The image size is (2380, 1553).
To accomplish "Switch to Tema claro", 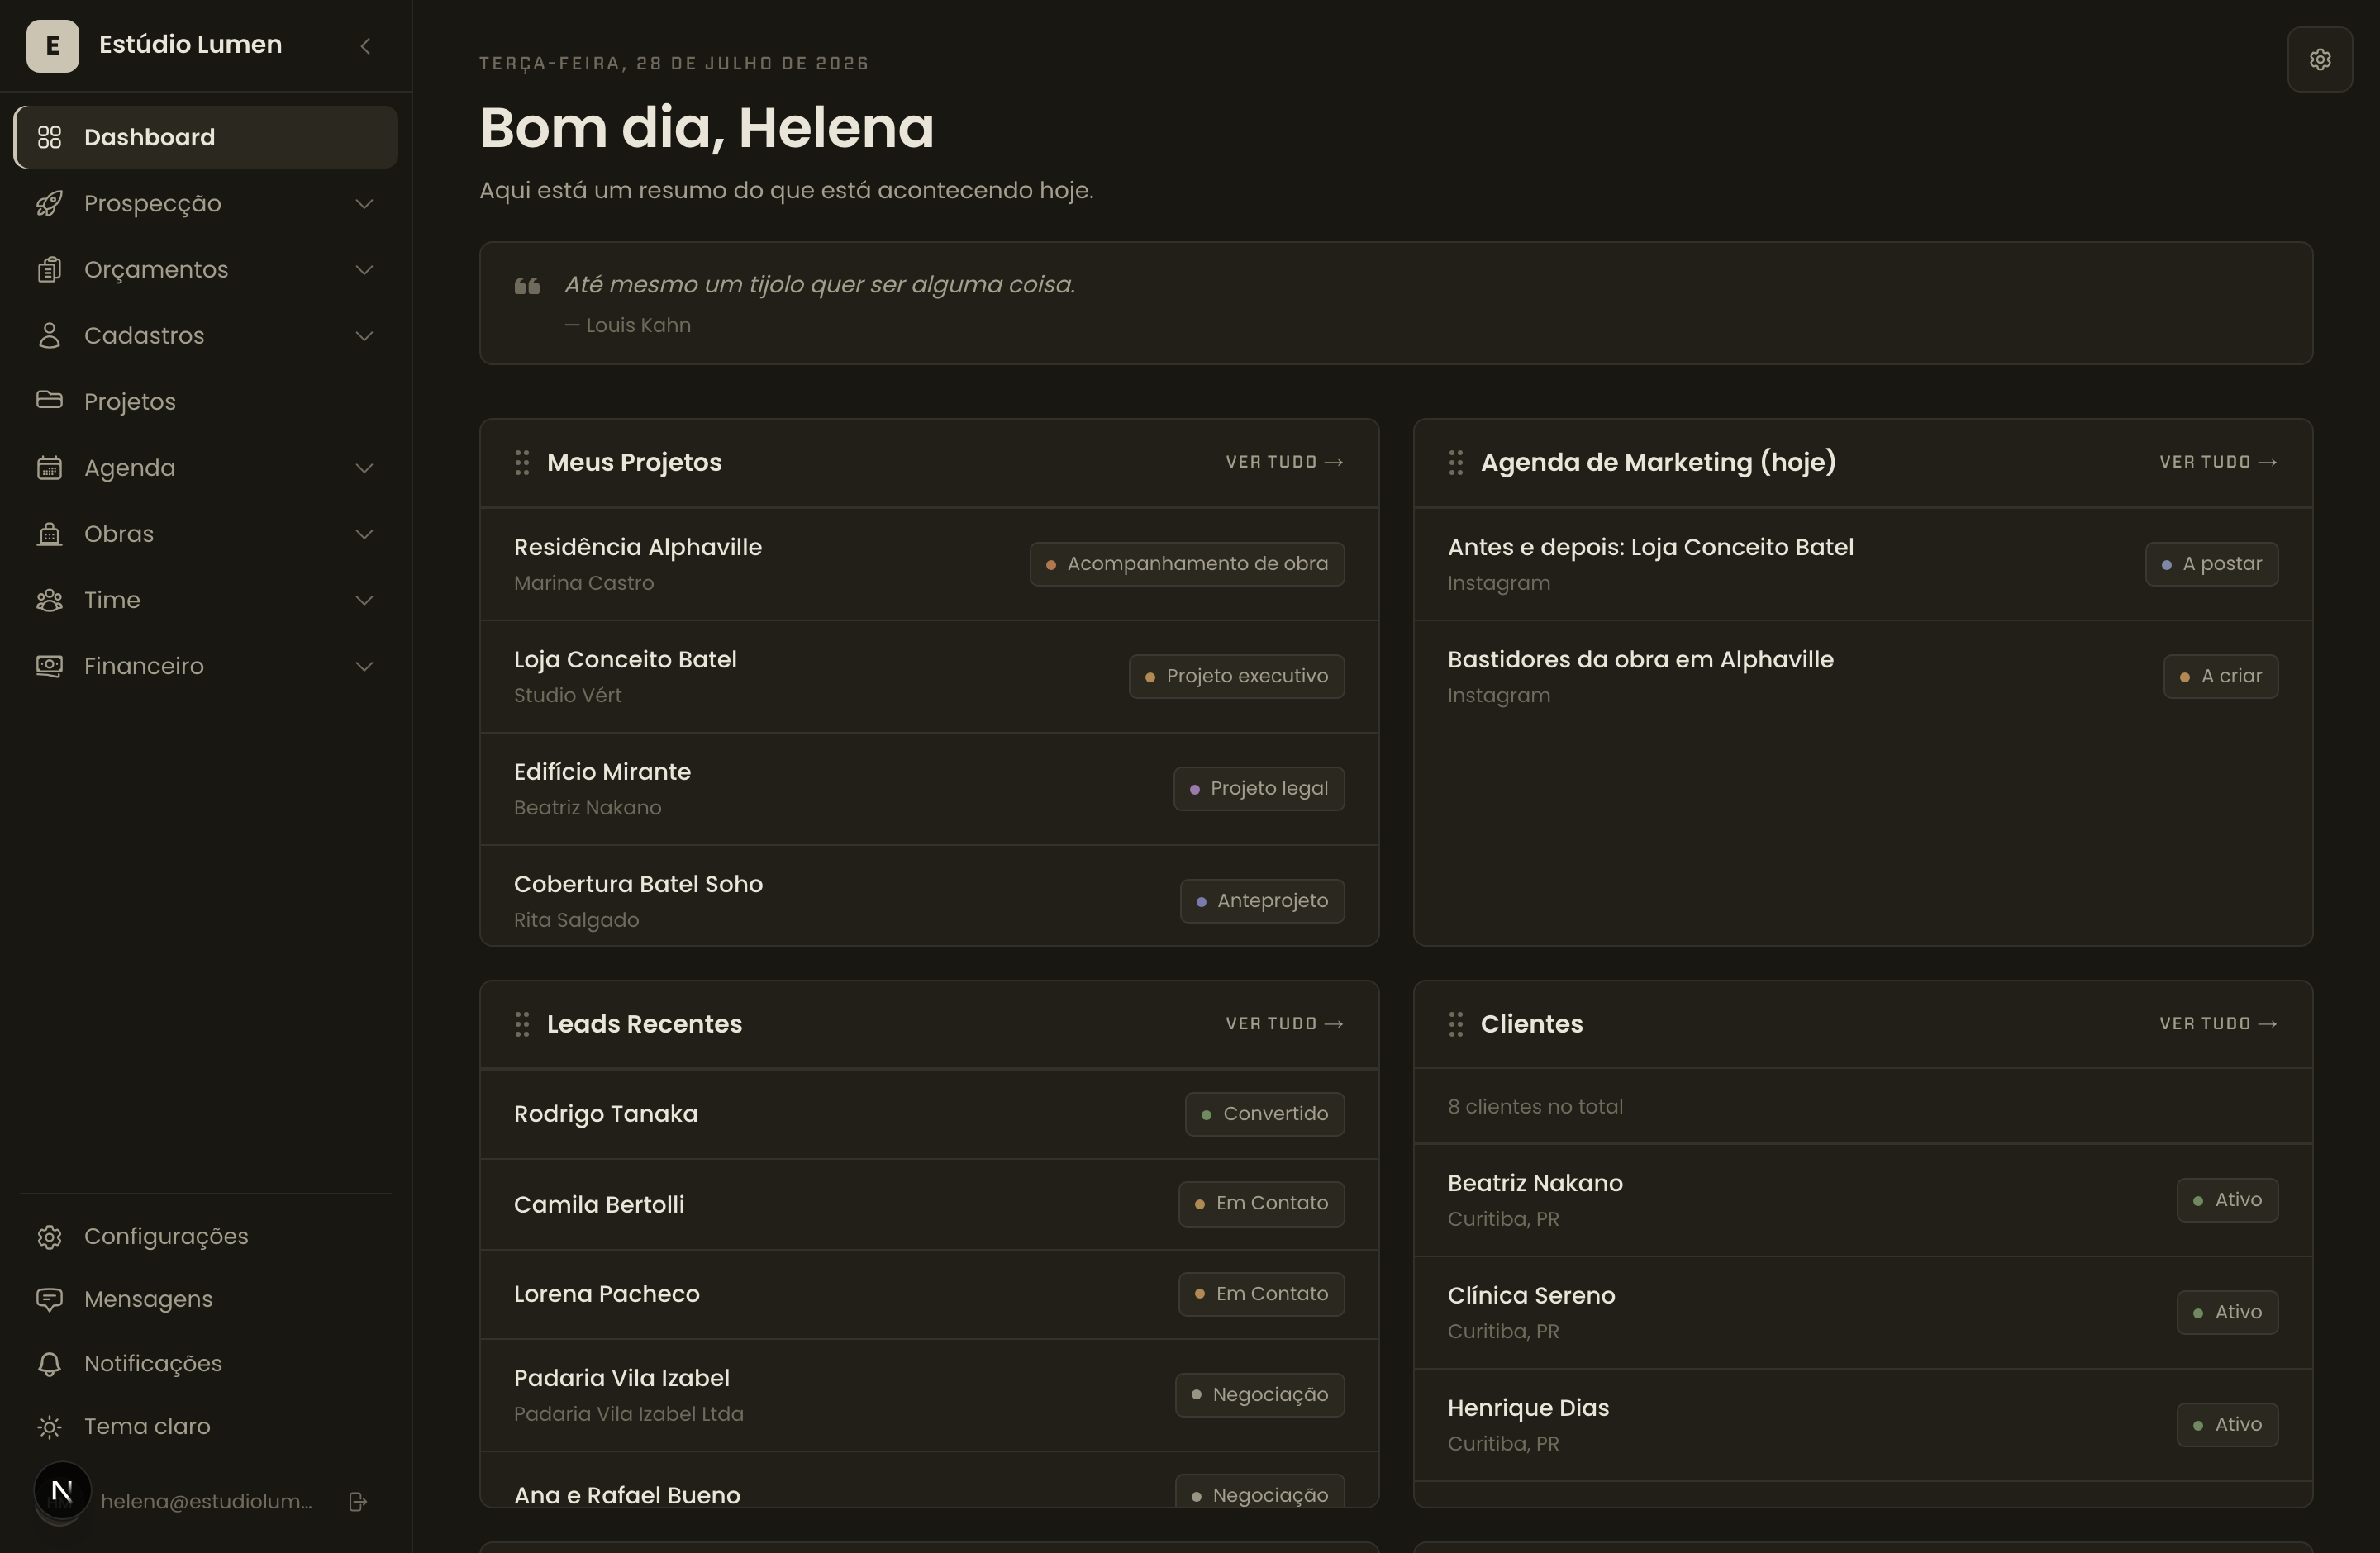I will (206, 1427).
